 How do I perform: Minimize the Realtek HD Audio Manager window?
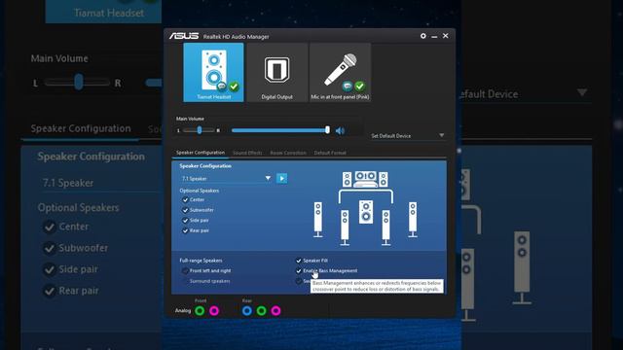point(434,36)
